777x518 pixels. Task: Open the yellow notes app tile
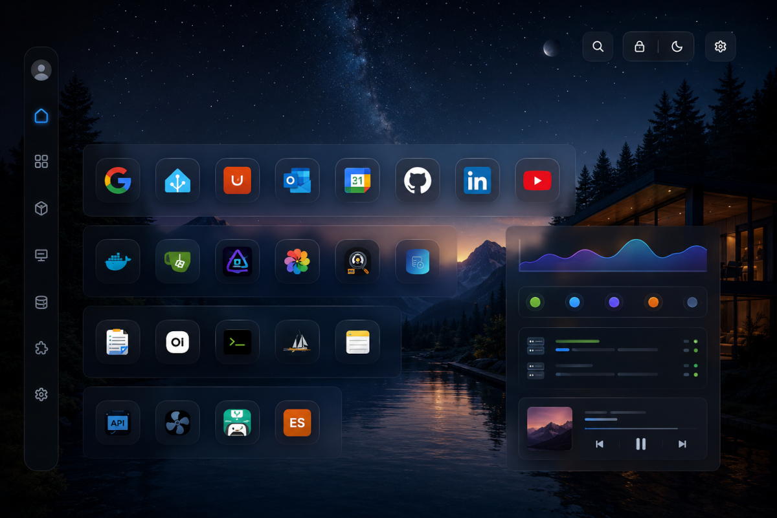357,342
